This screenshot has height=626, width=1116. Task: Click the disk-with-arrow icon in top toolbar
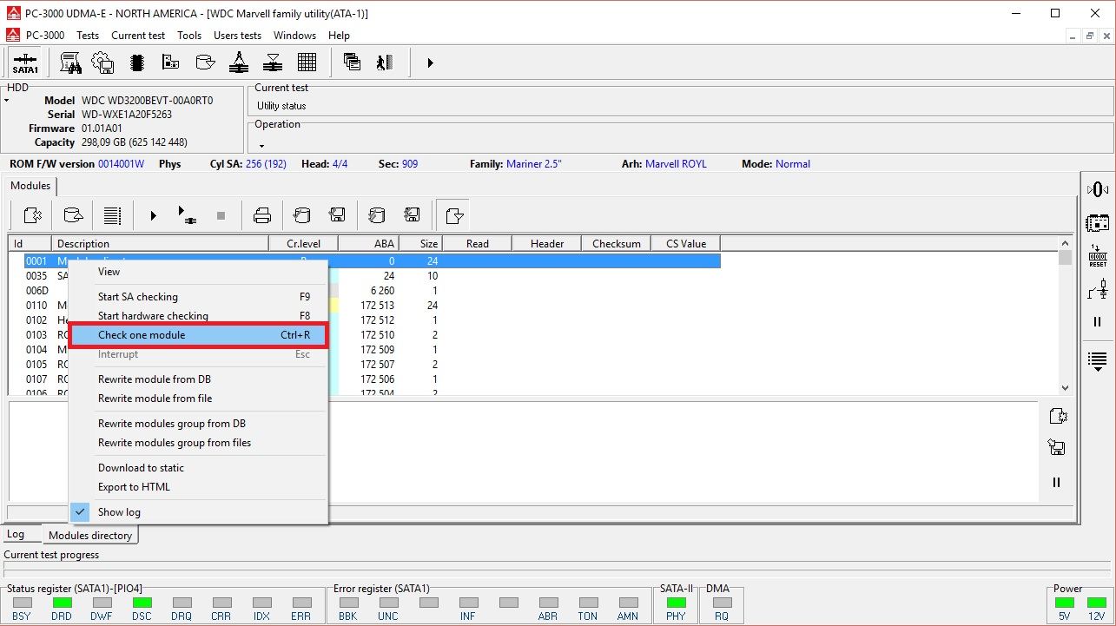click(205, 63)
